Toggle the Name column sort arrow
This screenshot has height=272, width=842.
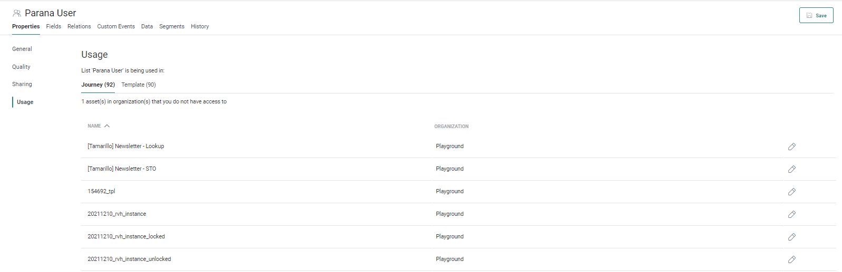coord(107,126)
